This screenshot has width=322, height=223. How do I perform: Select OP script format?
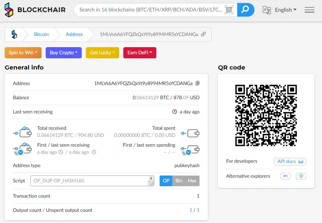(x=166, y=181)
